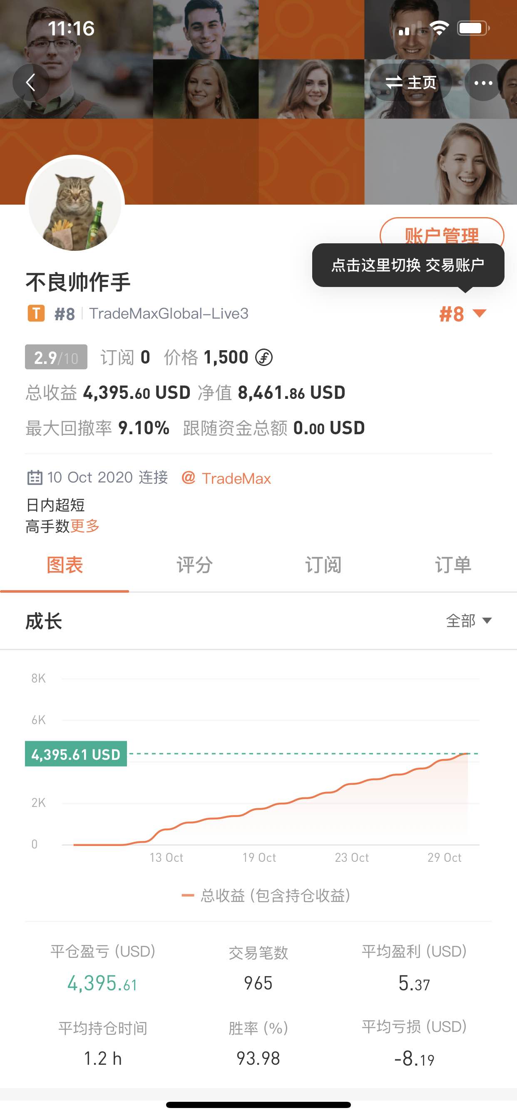Tap the 账户管理 button
This screenshot has width=517, height=1118.
click(441, 232)
